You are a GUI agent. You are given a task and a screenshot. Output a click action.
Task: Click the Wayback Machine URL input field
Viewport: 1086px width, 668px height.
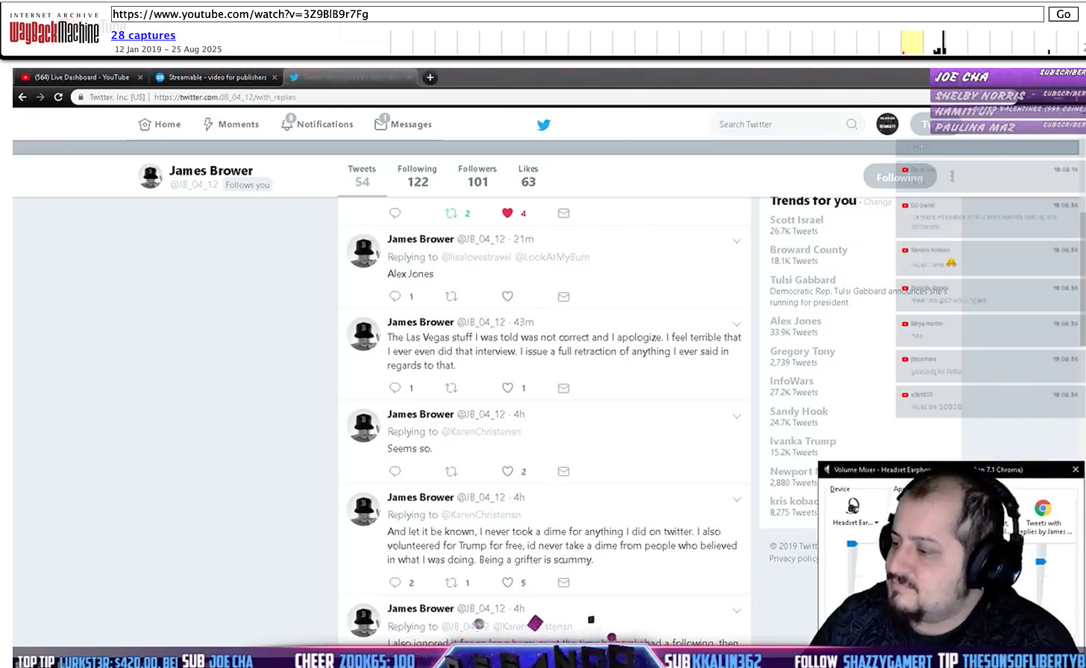pyautogui.click(x=577, y=14)
